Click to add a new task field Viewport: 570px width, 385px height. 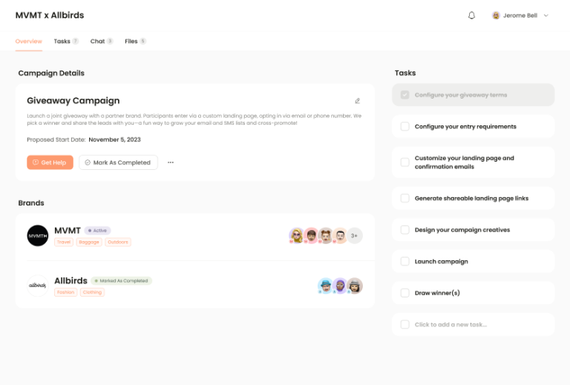(474, 324)
